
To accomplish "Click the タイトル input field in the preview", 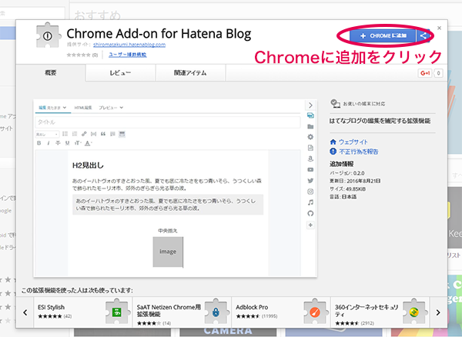I will coord(168,122).
